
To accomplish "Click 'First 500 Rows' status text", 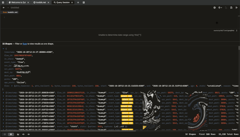I will [x=207, y=134].
